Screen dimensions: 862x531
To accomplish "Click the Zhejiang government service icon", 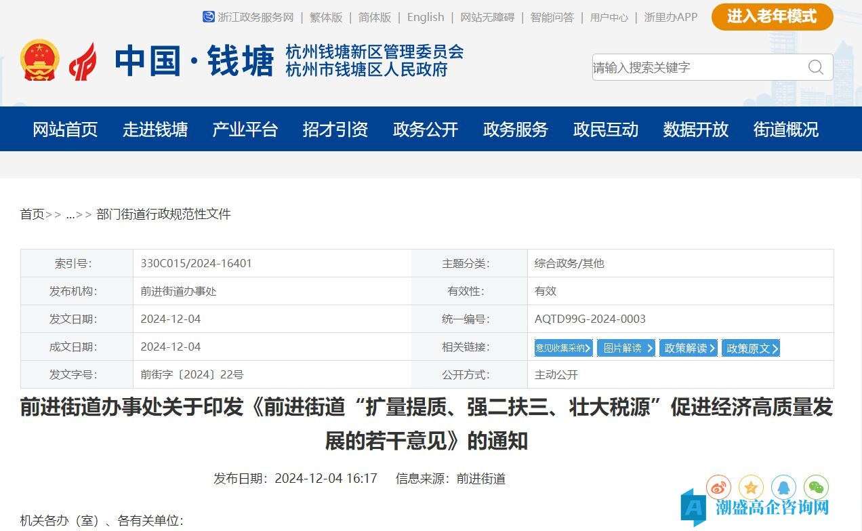I will click(208, 17).
